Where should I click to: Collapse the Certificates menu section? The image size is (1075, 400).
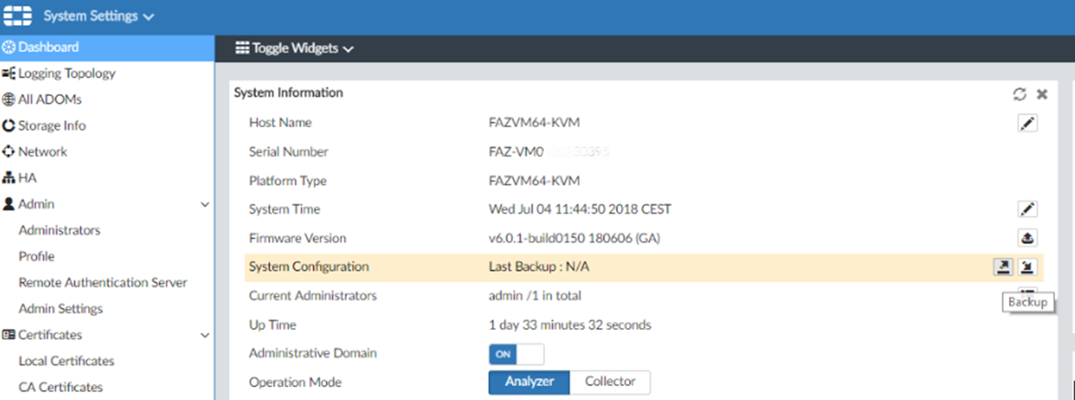[x=204, y=335]
